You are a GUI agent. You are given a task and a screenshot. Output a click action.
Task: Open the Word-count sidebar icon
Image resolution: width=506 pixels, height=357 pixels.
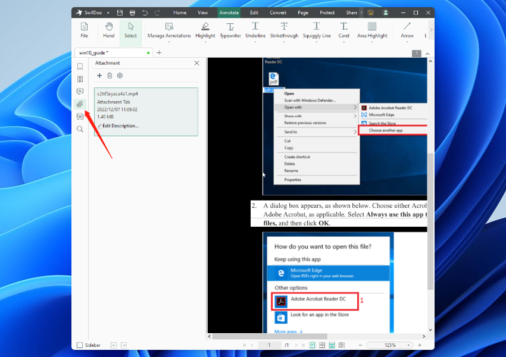click(80, 117)
